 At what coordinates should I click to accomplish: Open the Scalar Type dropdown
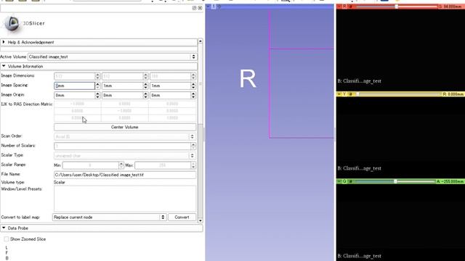[125, 156]
